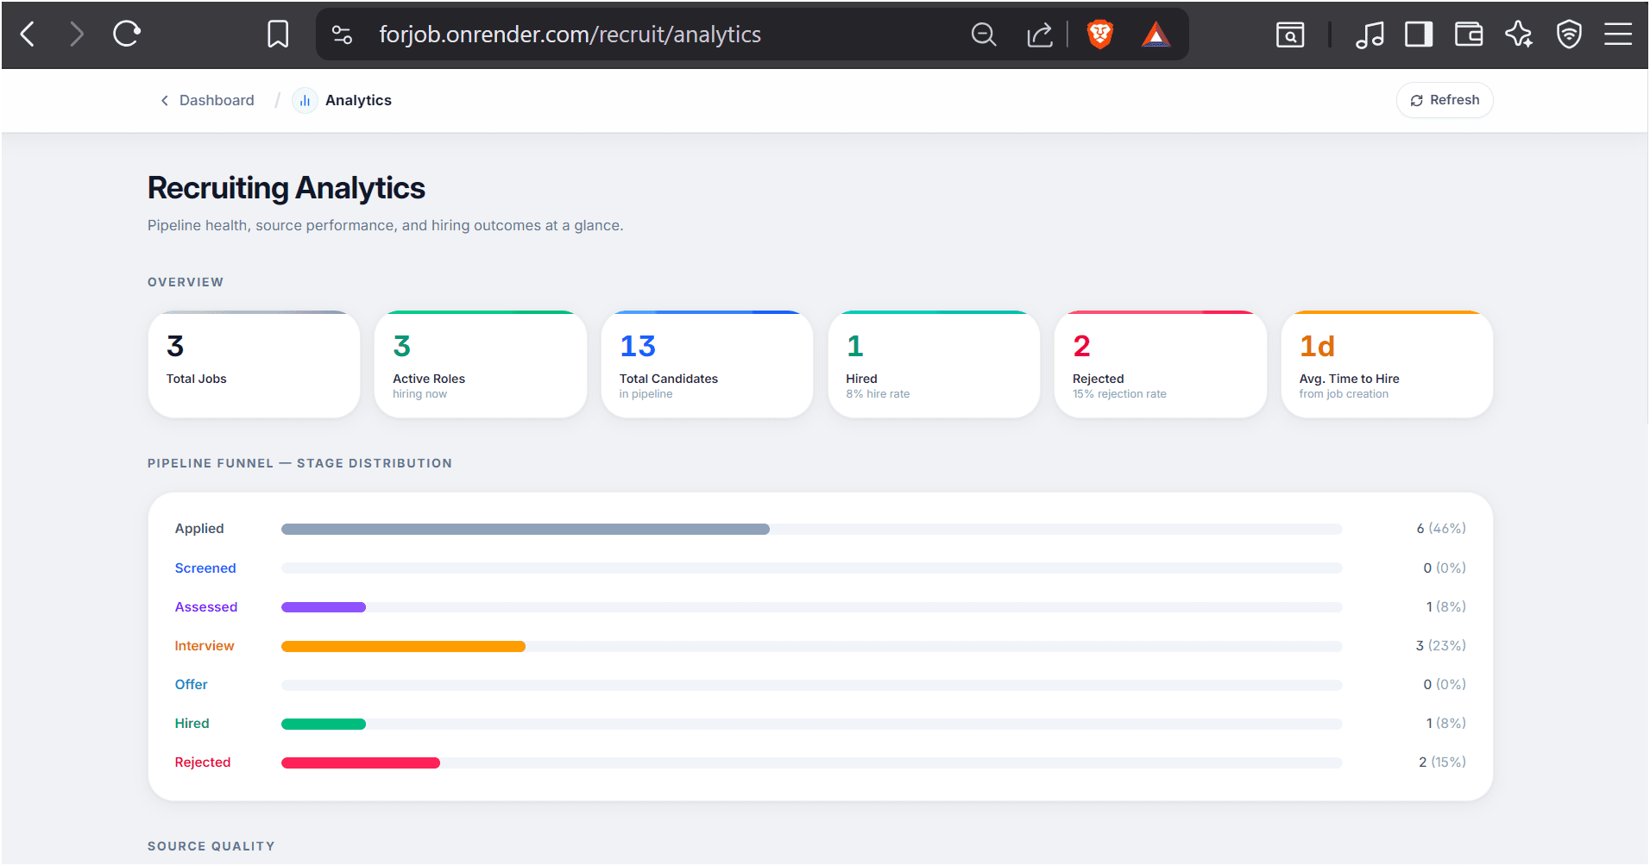Refresh the analytics data
The image size is (1650, 866).
point(1445,100)
